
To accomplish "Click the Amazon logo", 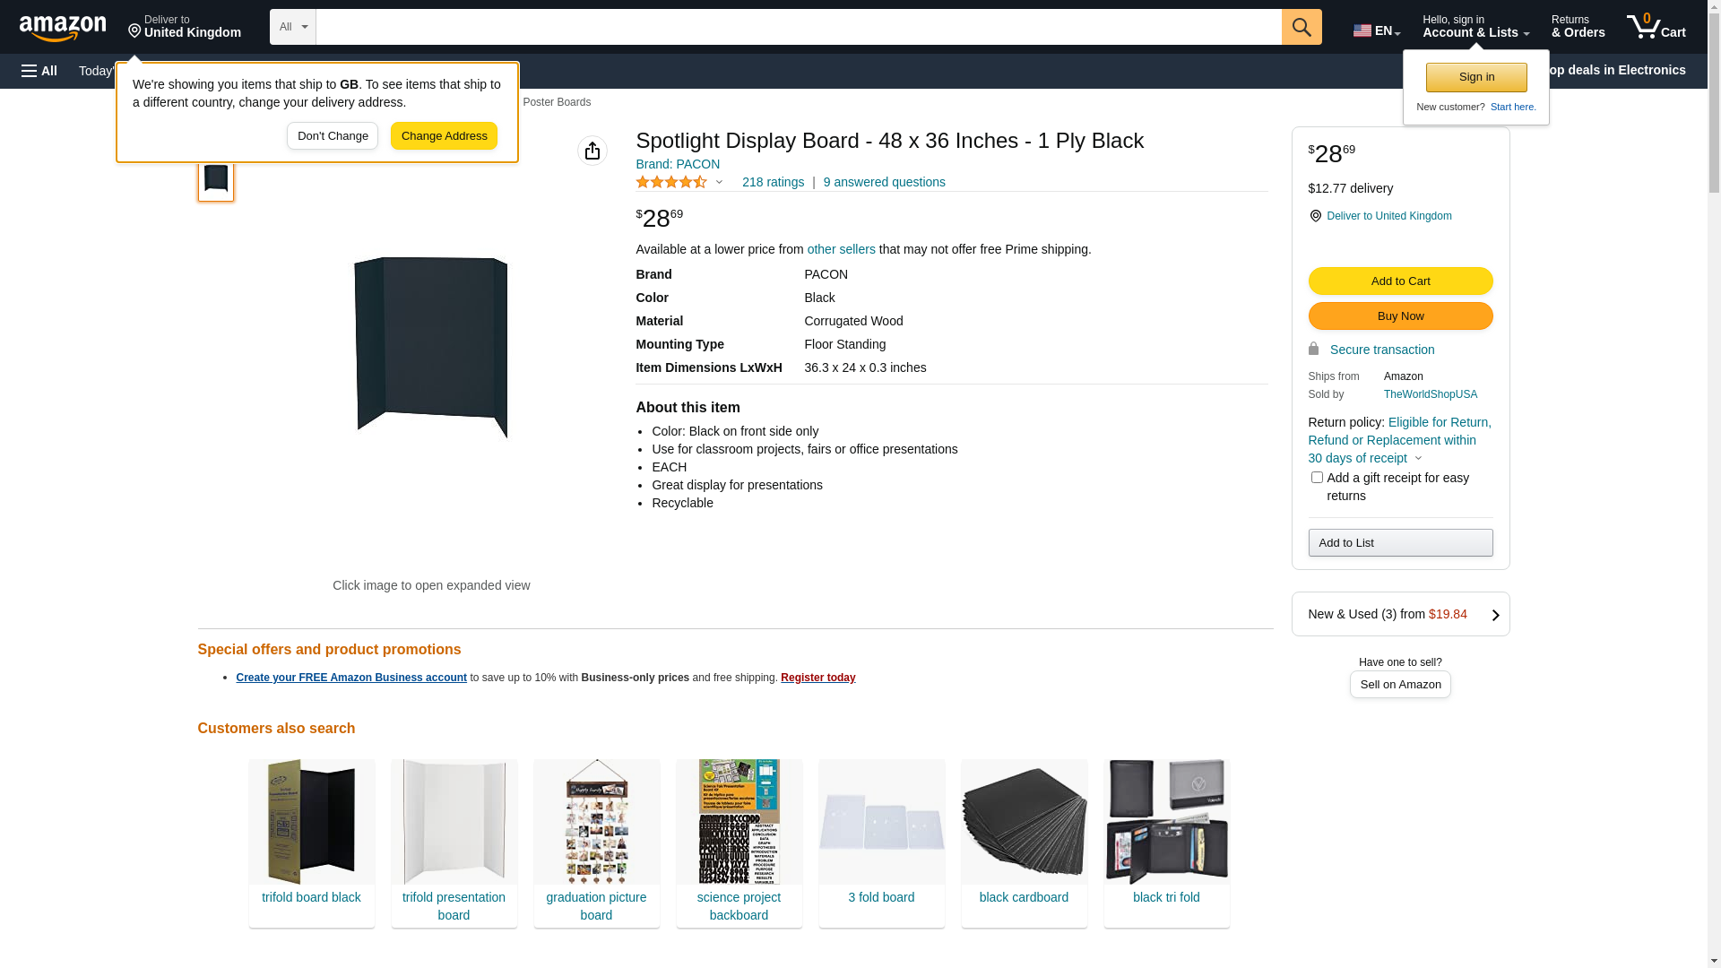I will 63,29.
